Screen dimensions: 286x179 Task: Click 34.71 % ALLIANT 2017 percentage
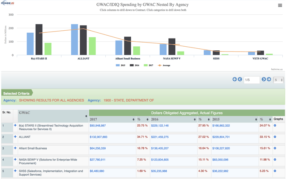[x=142, y=137]
